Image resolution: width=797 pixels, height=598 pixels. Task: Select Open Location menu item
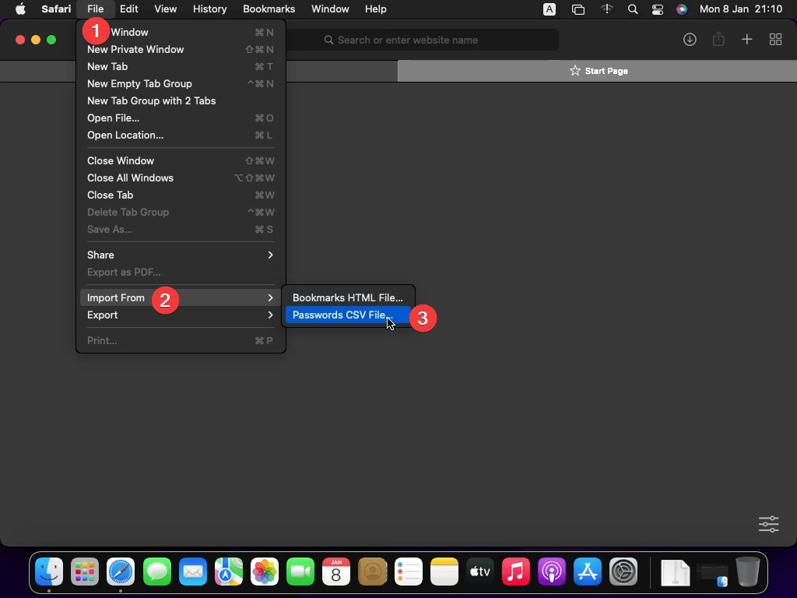point(181,135)
